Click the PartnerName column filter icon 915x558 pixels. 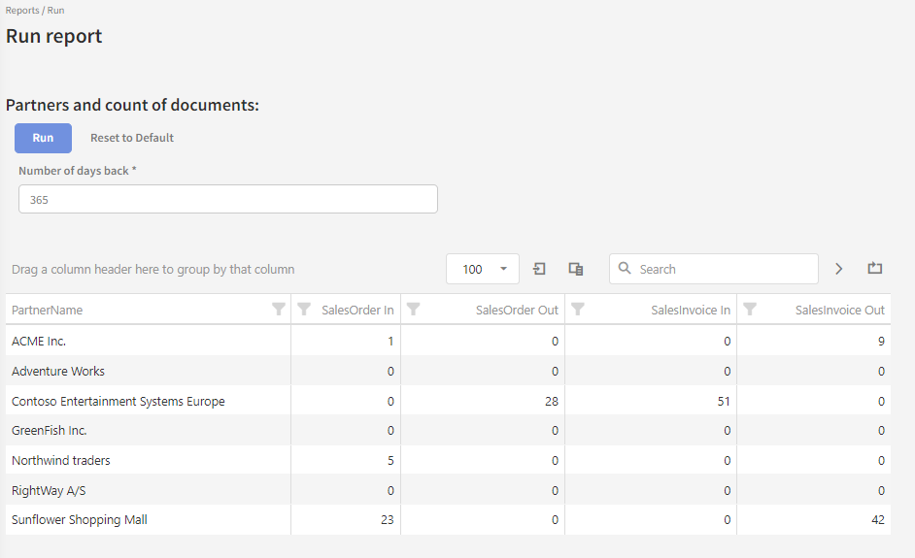pos(279,310)
